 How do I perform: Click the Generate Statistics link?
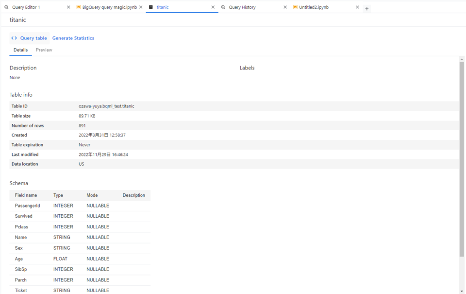73,38
